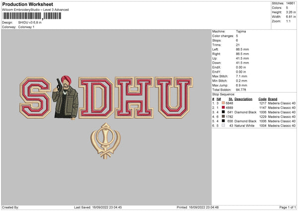Click the barcode under the worksheet title
The image size is (298, 211).
pyautogui.click(x=32, y=16)
